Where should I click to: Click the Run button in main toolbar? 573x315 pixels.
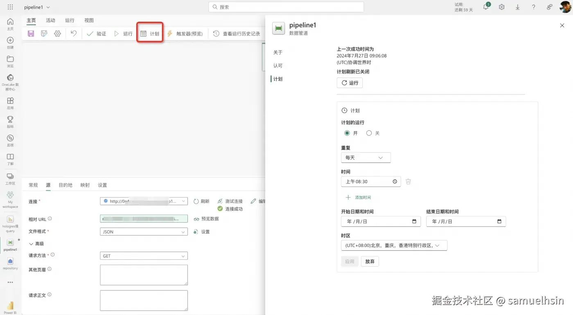pos(123,34)
